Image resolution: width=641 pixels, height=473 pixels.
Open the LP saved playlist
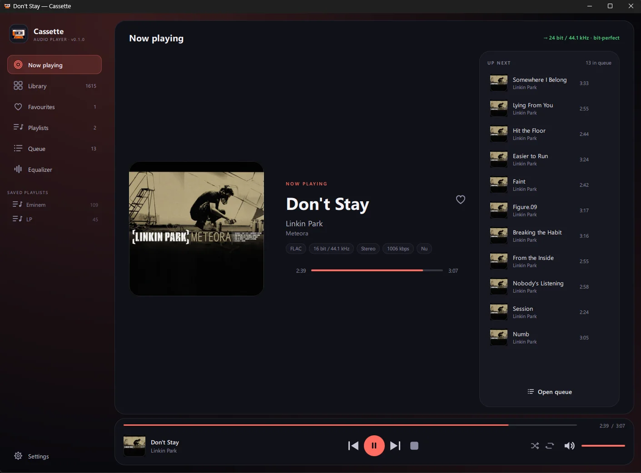pyautogui.click(x=55, y=219)
